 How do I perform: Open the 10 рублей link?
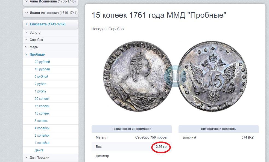(x=42, y=69)
